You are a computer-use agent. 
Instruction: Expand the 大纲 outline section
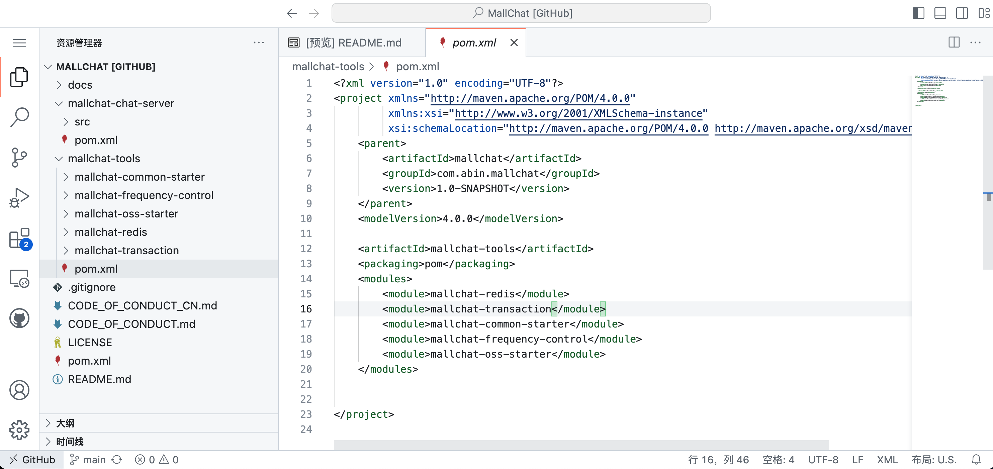[x=65, y=423]
